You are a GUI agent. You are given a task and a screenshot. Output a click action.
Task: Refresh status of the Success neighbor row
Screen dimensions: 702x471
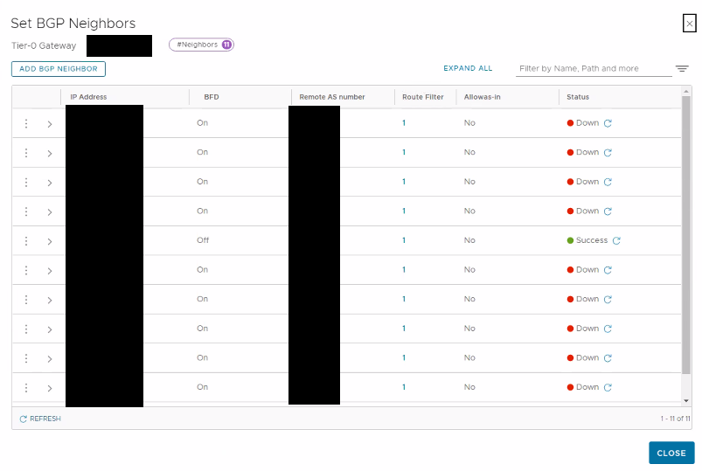click(x=616, y=240)
